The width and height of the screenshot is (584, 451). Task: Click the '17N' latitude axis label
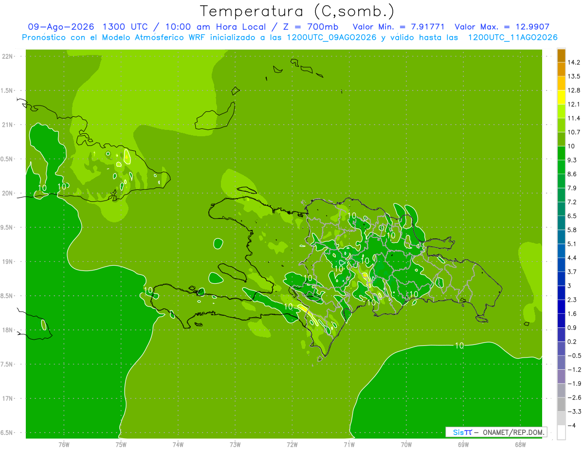[x=8, y=399]
